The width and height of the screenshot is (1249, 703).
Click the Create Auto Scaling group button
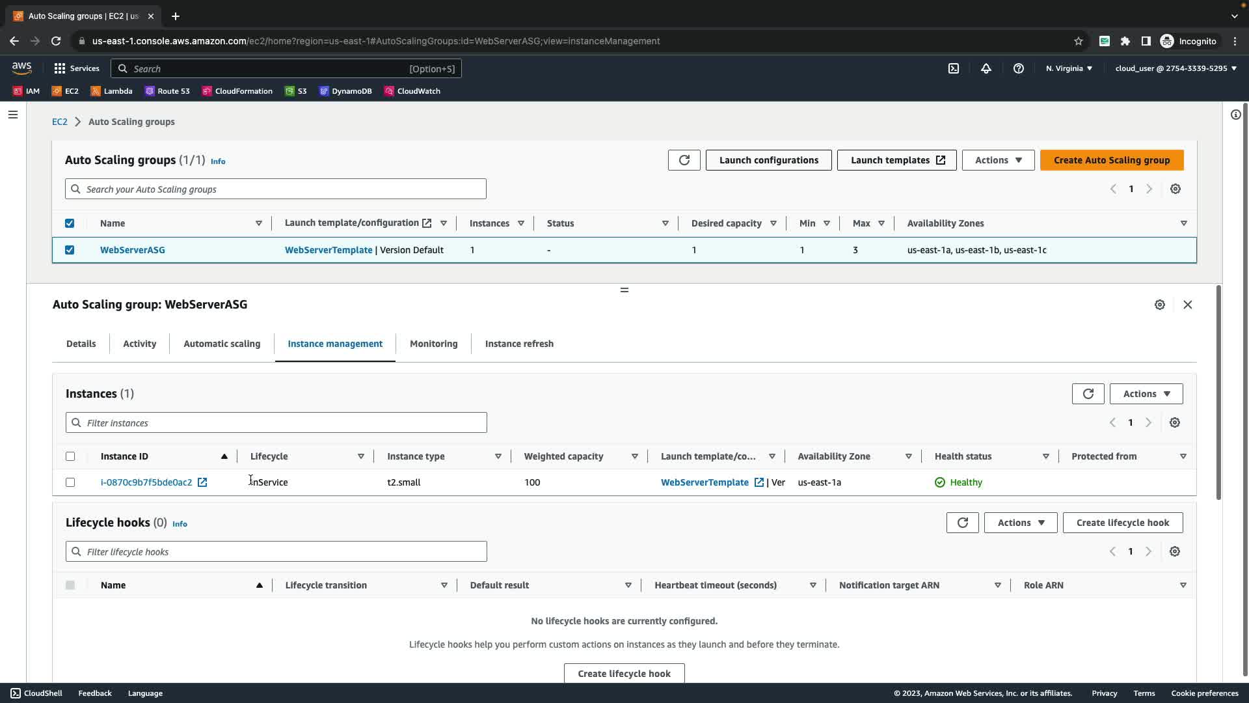[1111, 160]
